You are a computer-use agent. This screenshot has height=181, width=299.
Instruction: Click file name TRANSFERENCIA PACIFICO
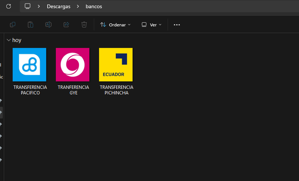pyautogui.click(x=30, y=90)
